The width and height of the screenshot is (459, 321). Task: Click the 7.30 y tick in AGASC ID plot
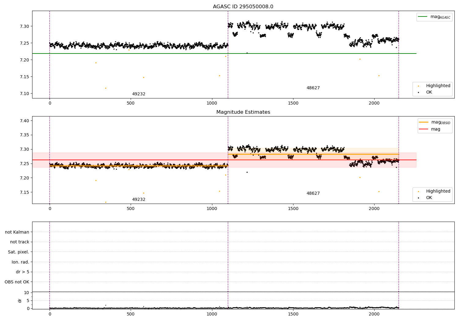(x=24, y=26)
